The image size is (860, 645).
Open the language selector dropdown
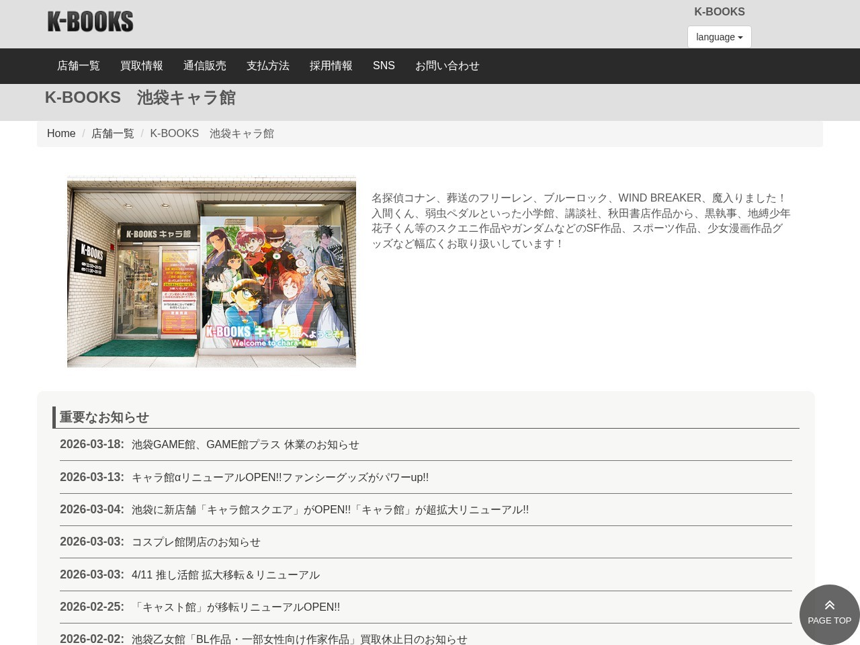[719, 37]
